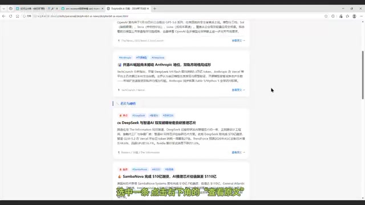Click the third tag on the SambaNova card
Viewport: 365px width, 205px height.
point(169,170)
